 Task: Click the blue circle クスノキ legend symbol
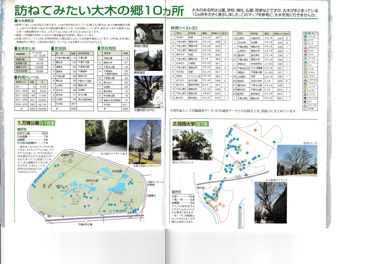305,36
